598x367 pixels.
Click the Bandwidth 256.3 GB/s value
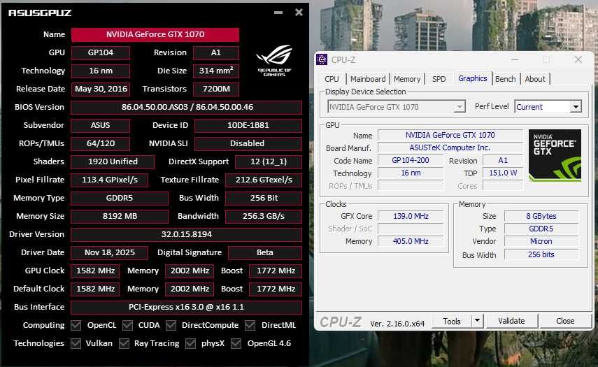pyautogui.click(x=264, y=216)
